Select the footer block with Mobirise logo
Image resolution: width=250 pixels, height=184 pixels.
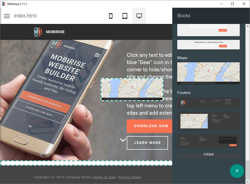[x=208, y=103]
